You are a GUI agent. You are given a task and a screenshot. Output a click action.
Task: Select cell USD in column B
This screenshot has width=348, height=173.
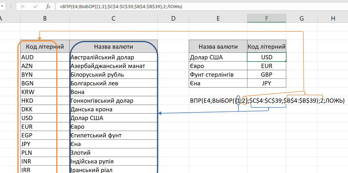pyautogui.click(x=45, y=118)
